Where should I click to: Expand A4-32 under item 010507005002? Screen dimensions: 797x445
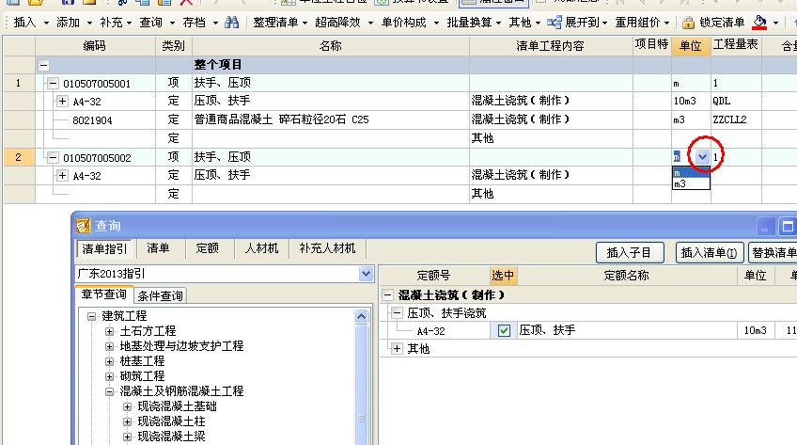click(x=62, y=175)
